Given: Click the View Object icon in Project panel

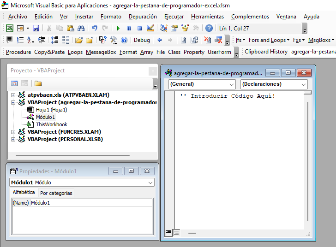Looking at the screenshot, I should (x=24, y=83).
